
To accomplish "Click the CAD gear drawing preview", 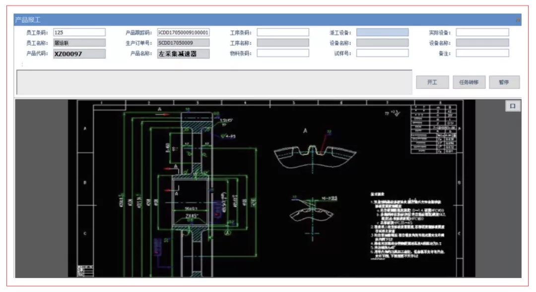I will [x=271, y=188].
